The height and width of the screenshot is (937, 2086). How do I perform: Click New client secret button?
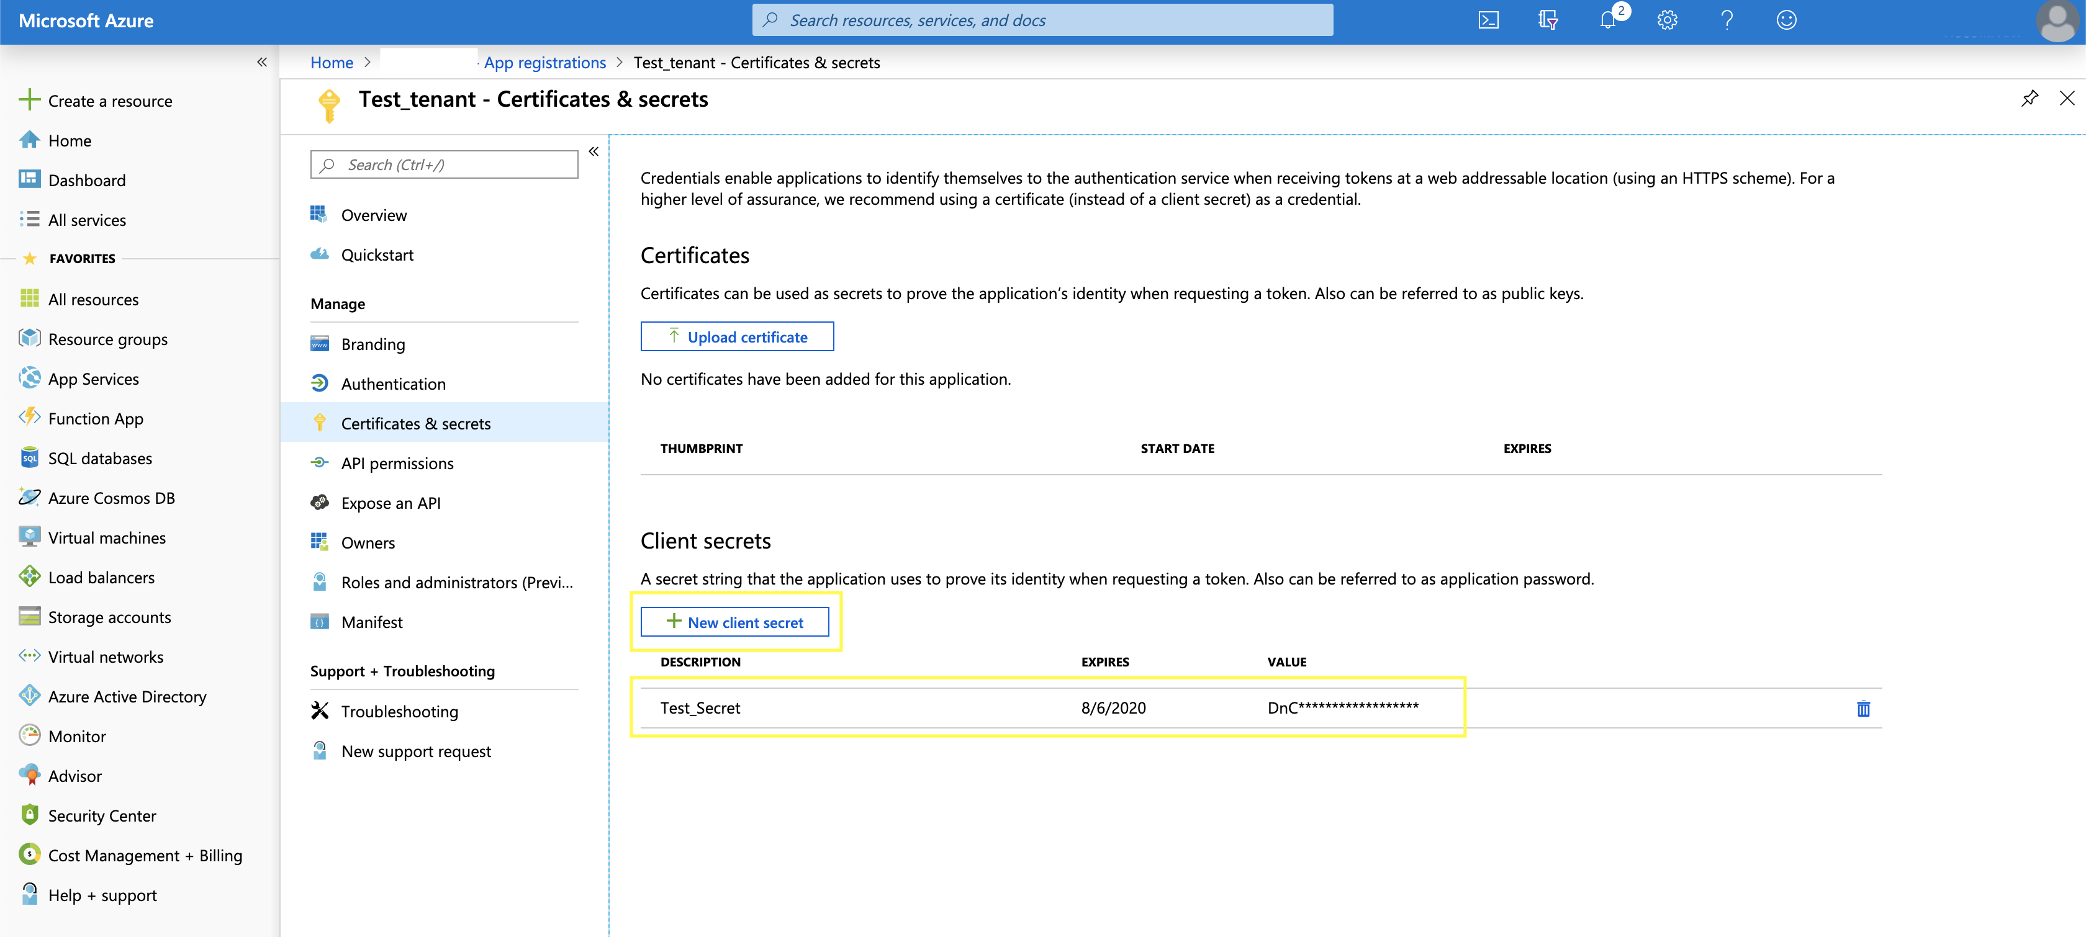coord(734,622)
